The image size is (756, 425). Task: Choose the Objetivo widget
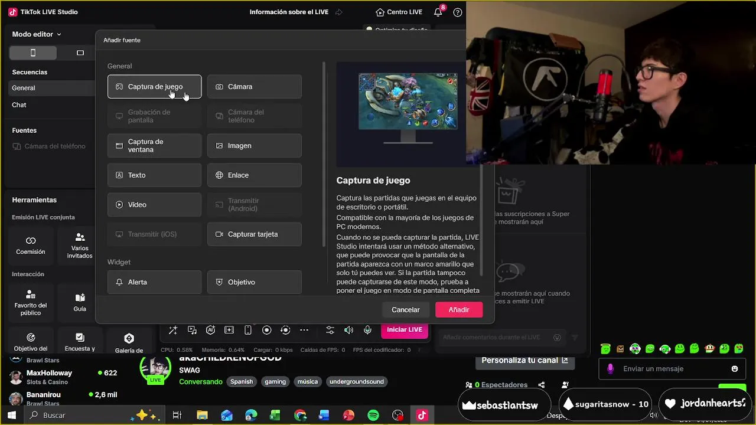click(x=255, y=282)
